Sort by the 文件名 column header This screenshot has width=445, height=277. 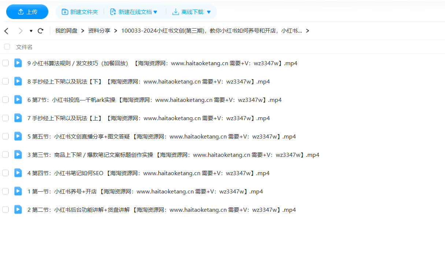[24, 47]
